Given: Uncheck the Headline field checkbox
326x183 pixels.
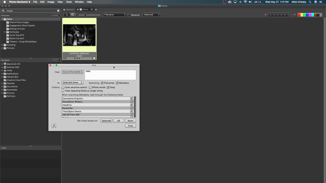Looking at the screenshot, I should coord(132,105).
